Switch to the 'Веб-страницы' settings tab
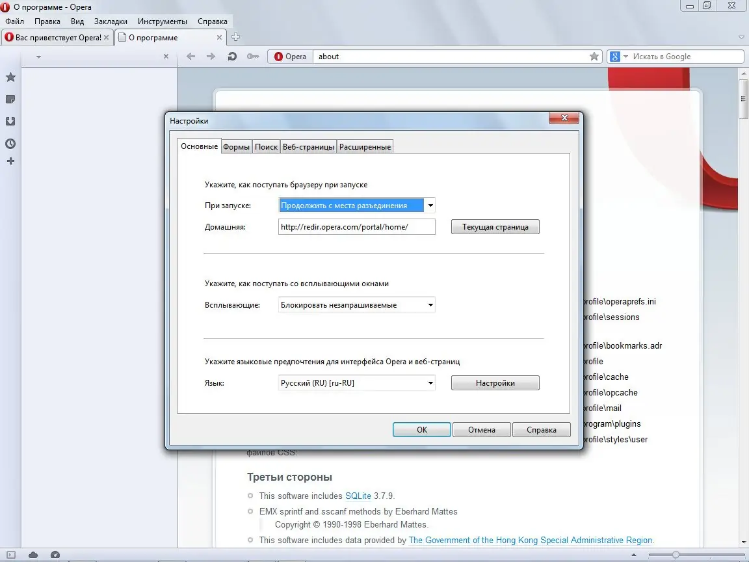Image resolution: width=749 pixels, height=562 pixels. [x=308, y=147]
